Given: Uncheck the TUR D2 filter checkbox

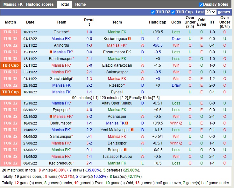Looking at the screenshot, I should pyautogui.click(x=153, y=12).
